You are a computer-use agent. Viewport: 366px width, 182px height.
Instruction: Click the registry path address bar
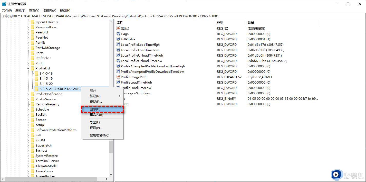coord(183,16)
